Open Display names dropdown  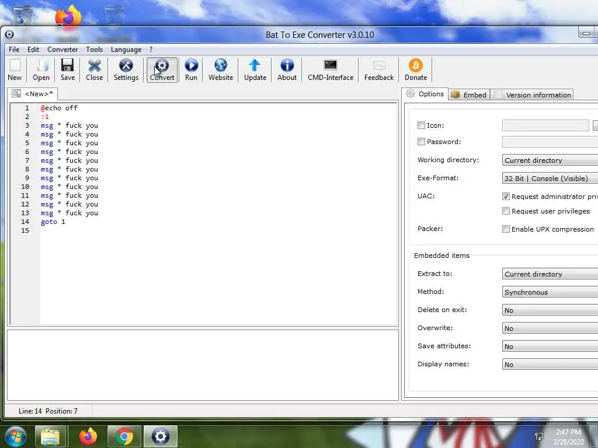[x=550, y=365]
